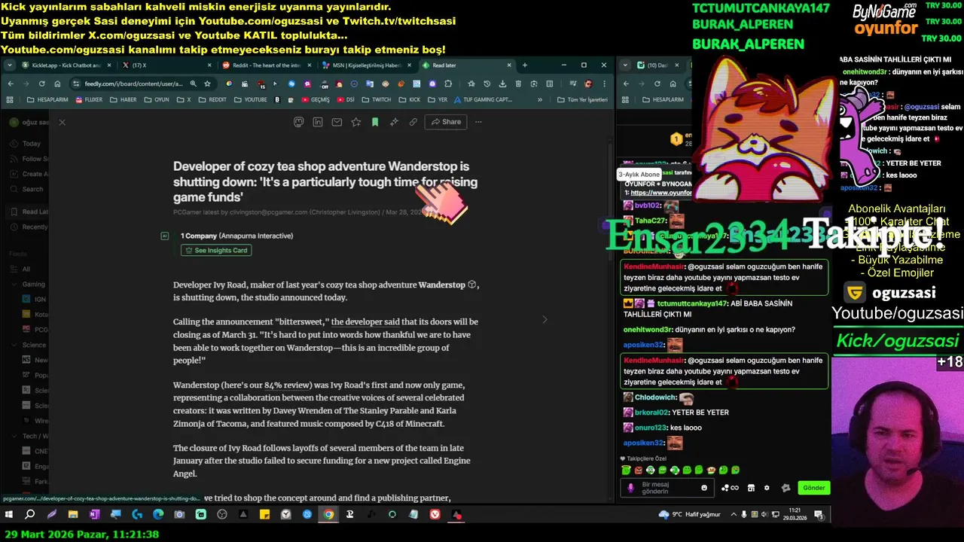This screenshot has width=964, height=542.
Task: Open the YOUTUBE bookmark folder
Action: tap(250, 99)
